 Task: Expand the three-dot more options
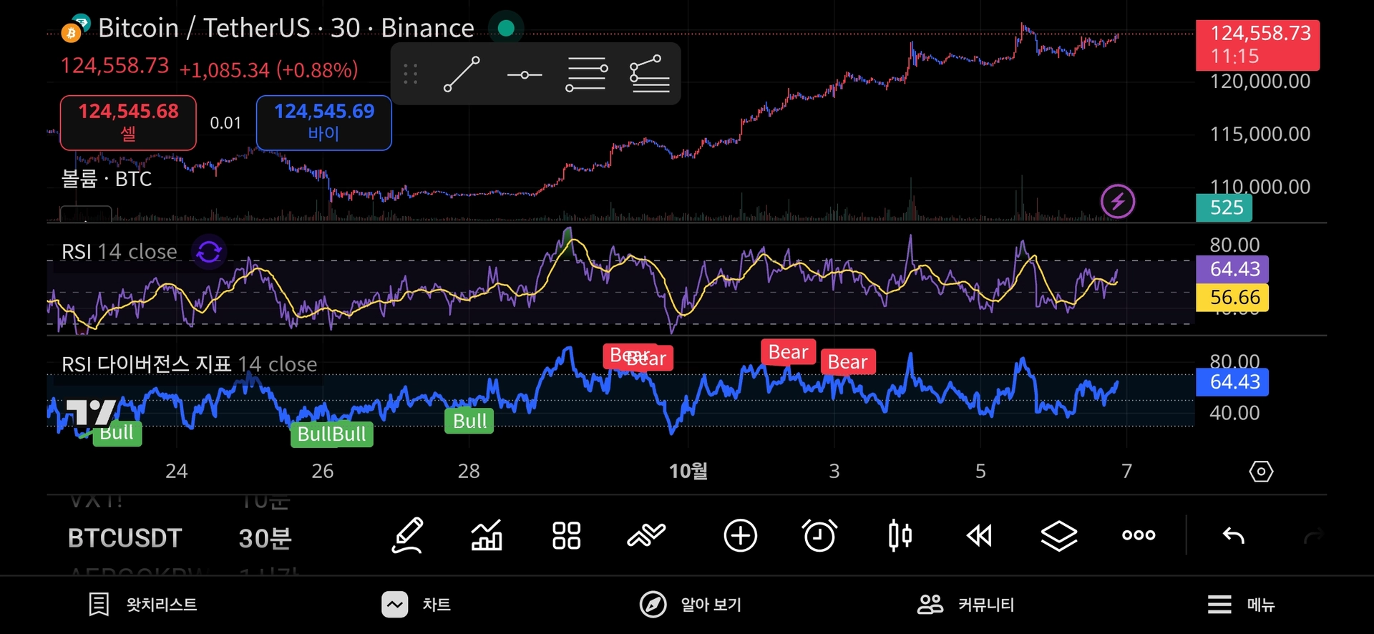pyautogui.click(x=1139, y=535)
